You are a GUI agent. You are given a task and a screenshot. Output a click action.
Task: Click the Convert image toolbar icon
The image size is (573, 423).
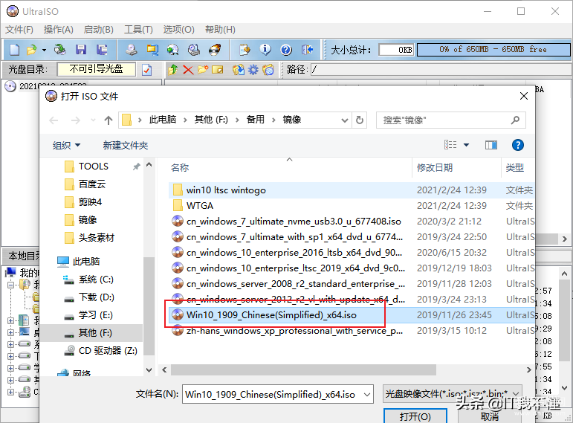click(152, 49)
